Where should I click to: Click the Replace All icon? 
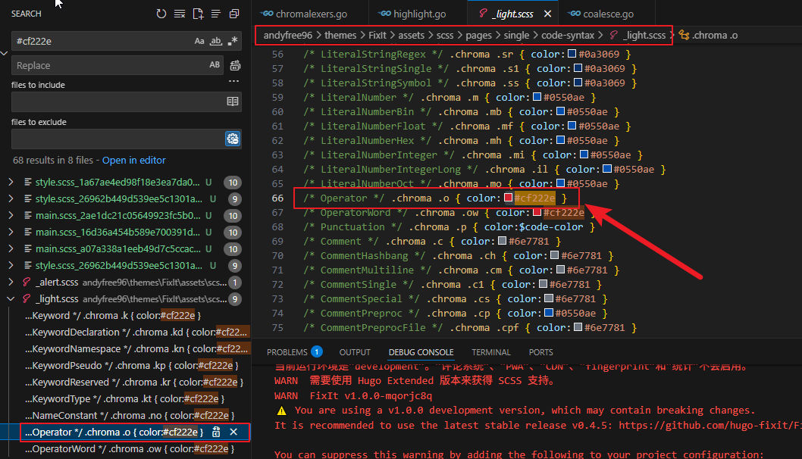tap(235, 65)
